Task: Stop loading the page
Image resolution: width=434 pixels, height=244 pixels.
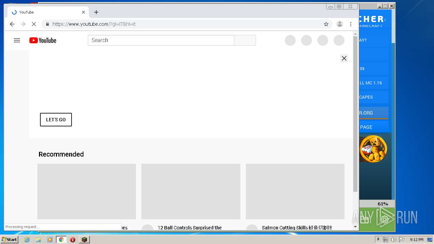Action: pos(34,24)
